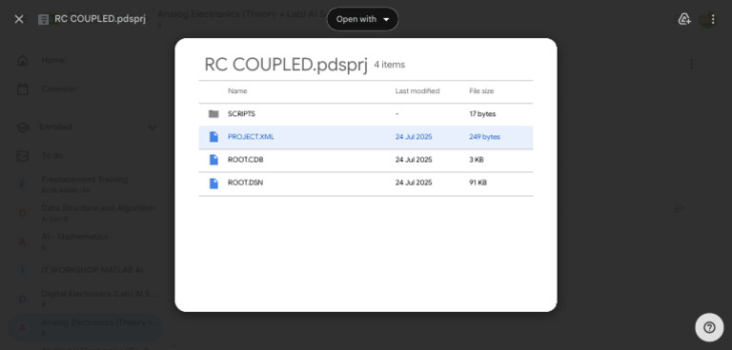Click the add to Drive shortcut icon
This screenshot has height=350, width=732.
[684, 19]
